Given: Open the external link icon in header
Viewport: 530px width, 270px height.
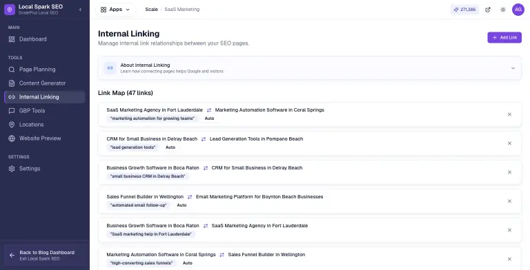Looking at the screenshot, I should (488, 10).
